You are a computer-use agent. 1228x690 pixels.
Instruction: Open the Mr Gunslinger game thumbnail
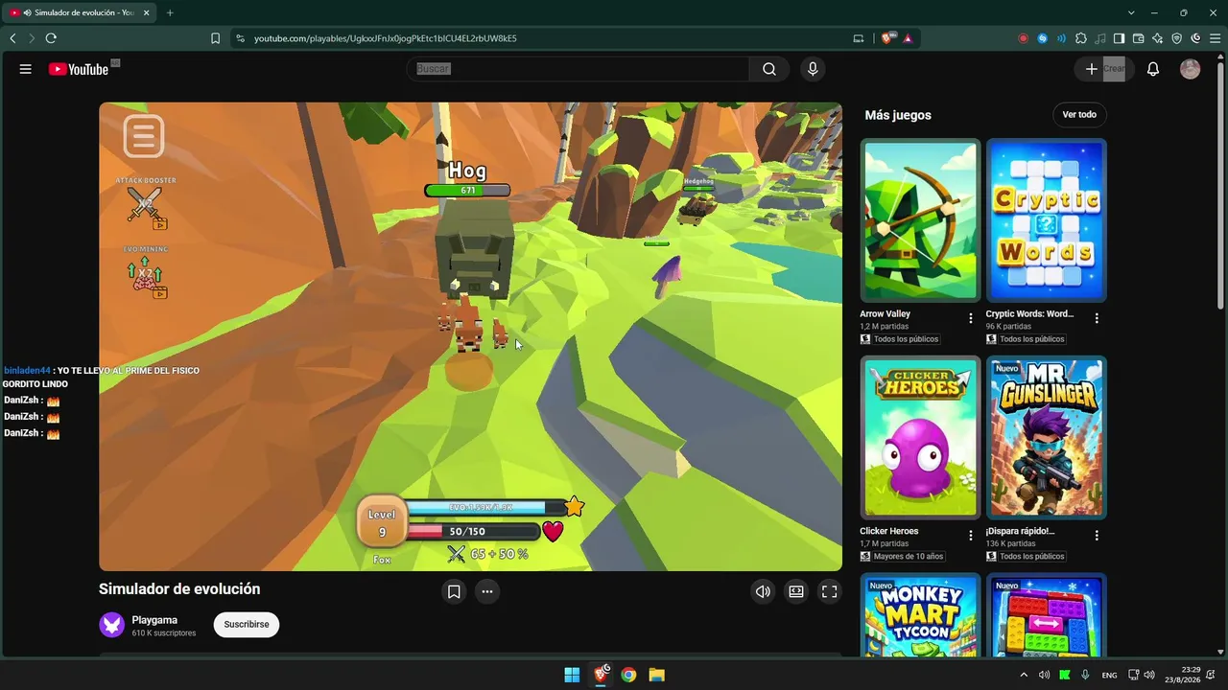click(x=1046, y=438)
